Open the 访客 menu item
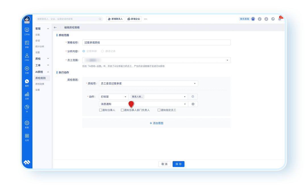 [38, 35]
